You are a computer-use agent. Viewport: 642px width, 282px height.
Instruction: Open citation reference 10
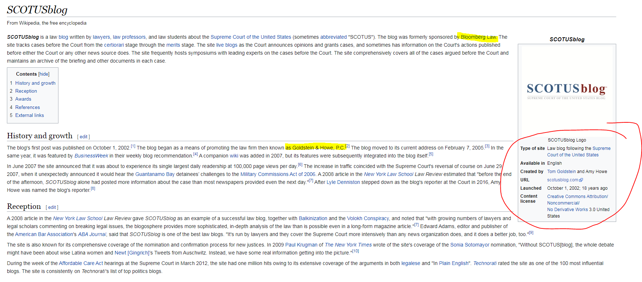click(x=355, y=251)
